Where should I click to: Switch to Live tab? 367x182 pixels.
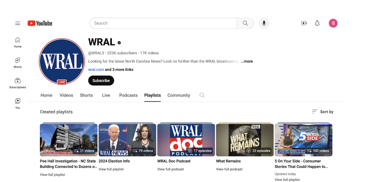pyautogui.click(x=106, y=95)
